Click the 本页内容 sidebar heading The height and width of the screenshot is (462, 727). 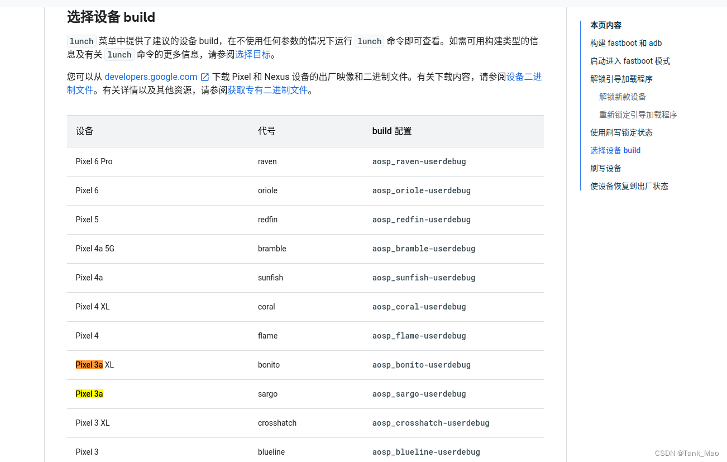pyautogui.click(x=606, y=25)
